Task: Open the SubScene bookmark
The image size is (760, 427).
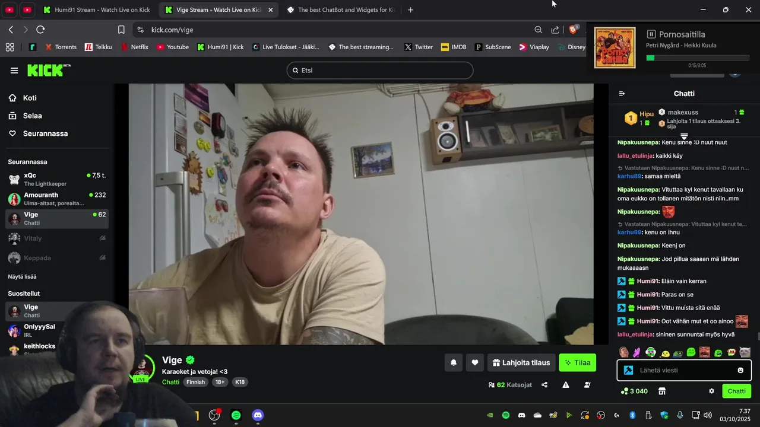Action: point(492,47)
